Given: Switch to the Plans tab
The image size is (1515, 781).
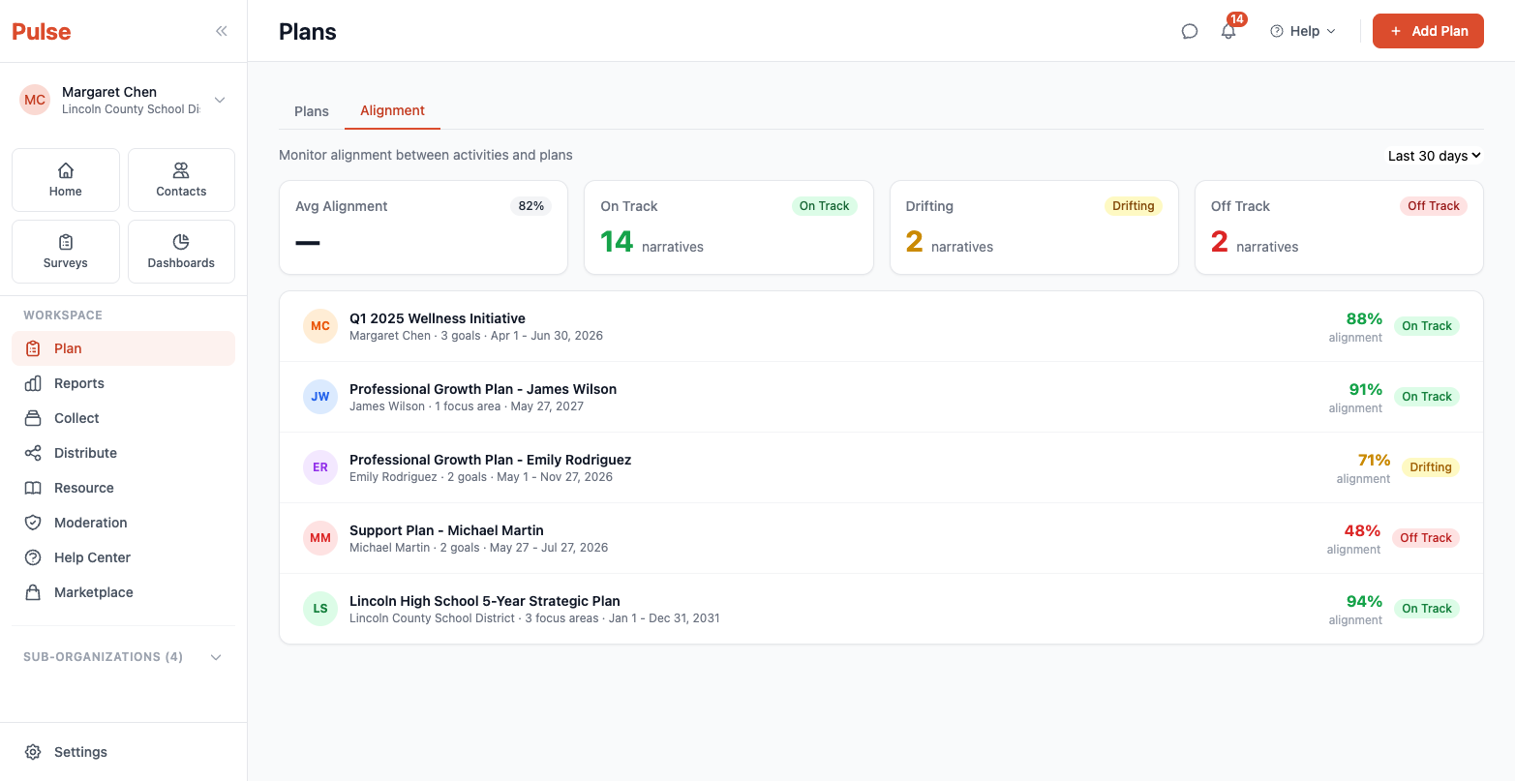Looking at the screenshot, I should click(312, 111).
